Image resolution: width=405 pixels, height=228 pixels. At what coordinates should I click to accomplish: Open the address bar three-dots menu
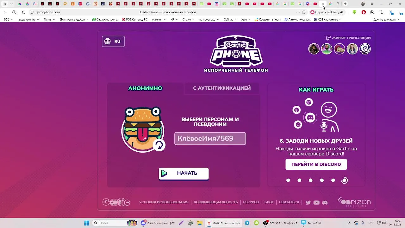point(298,12)
